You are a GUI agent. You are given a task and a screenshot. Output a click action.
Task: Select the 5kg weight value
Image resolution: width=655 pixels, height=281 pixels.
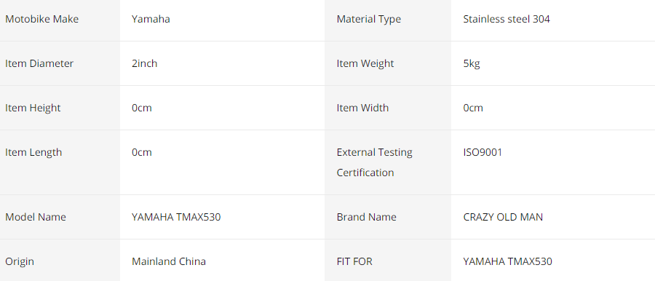tap(472, 63)
